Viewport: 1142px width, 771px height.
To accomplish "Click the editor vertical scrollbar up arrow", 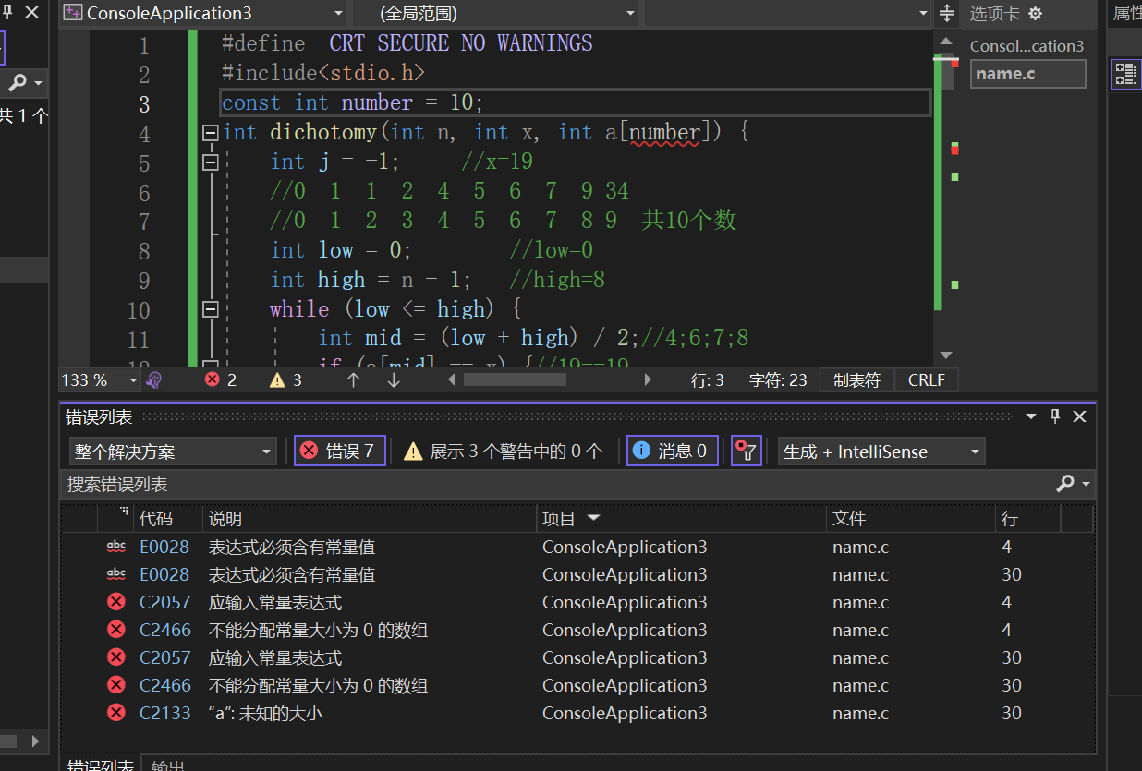I will pyautogui.click(x=945, y=42).
